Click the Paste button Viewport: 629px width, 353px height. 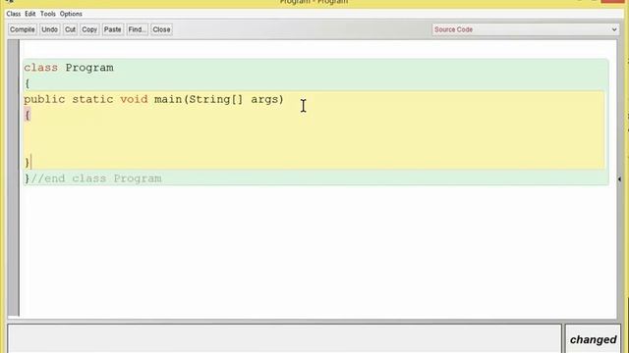click(x=112, y=29)
